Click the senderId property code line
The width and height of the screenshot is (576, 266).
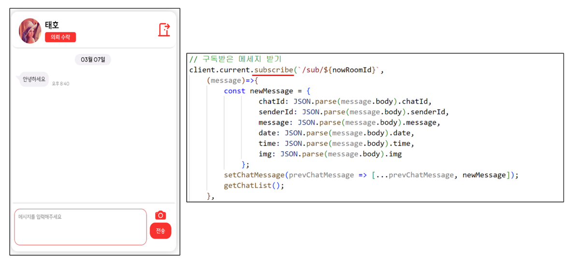click(354, 112)
